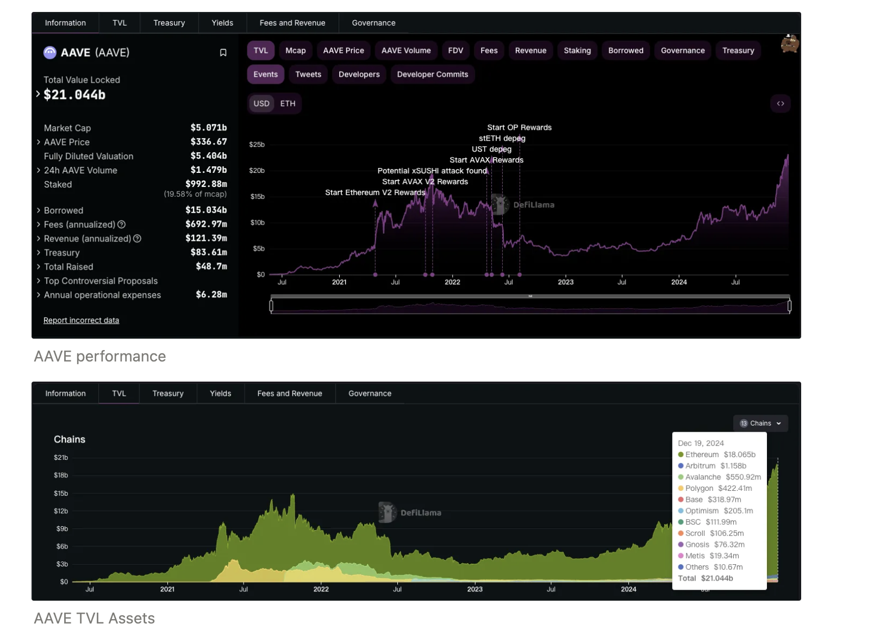Expand the Borrowed row
Viewport: 874px width, 636px height.
39,210
